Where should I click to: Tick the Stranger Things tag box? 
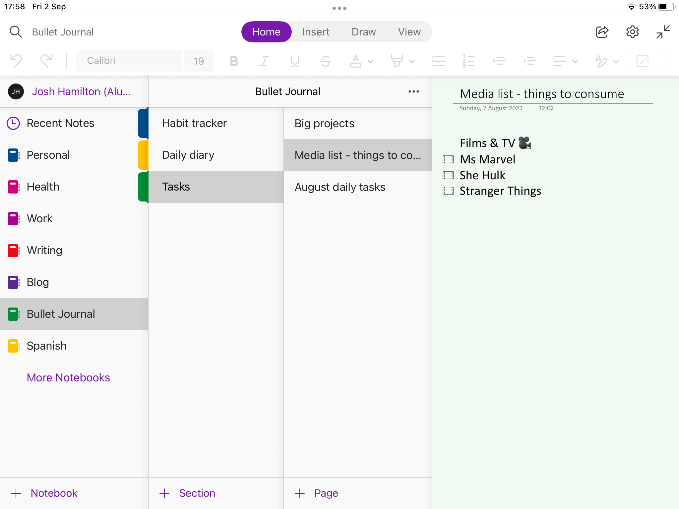pos(448,191)
